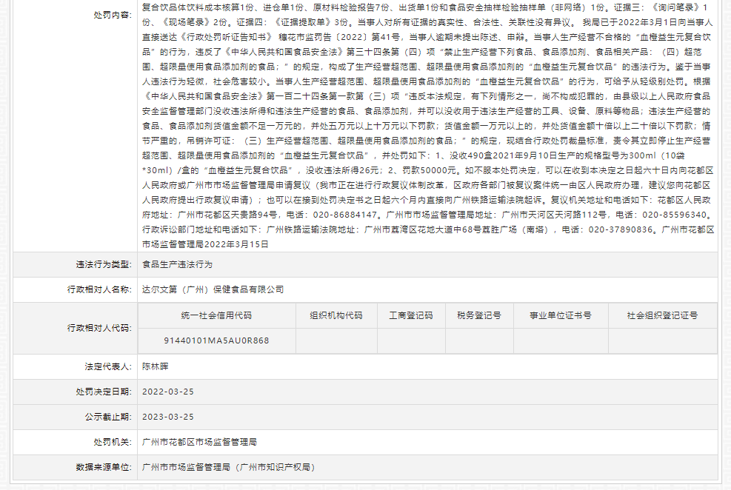Click the phone number 020-37890836
731x490 pixels.
(621, 229)
